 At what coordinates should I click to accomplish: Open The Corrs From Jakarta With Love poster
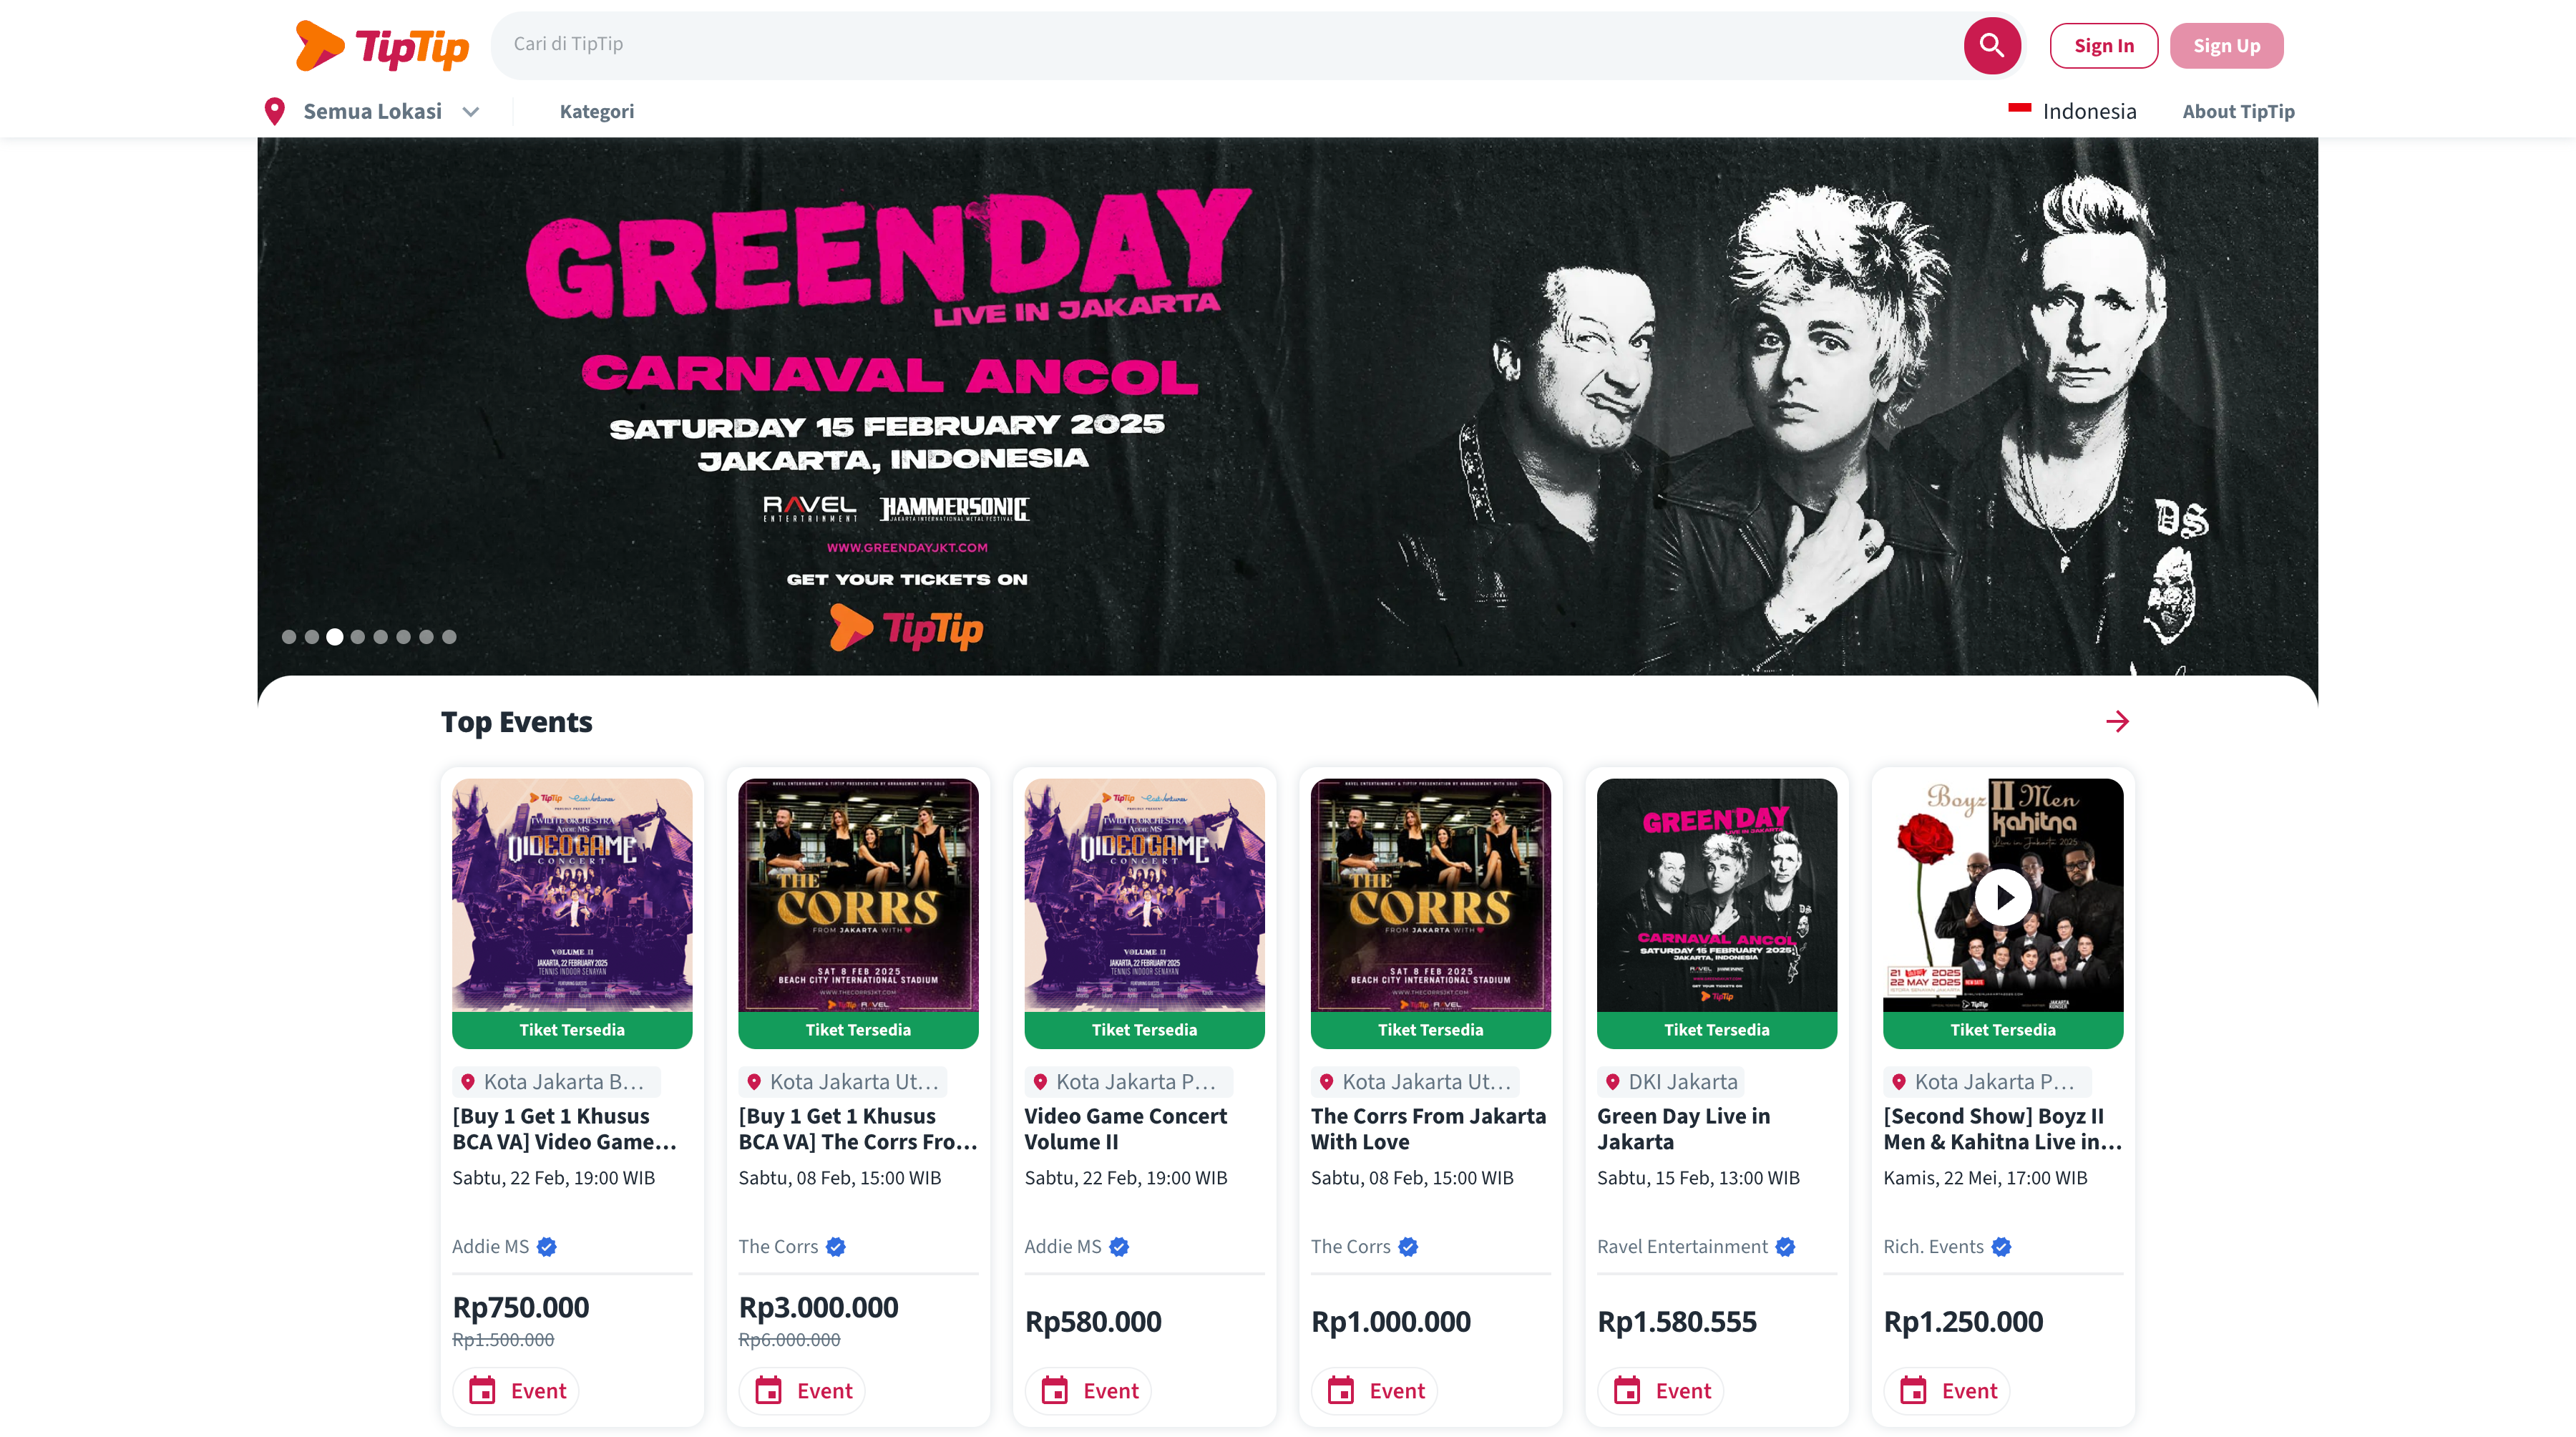(1430, 895)
